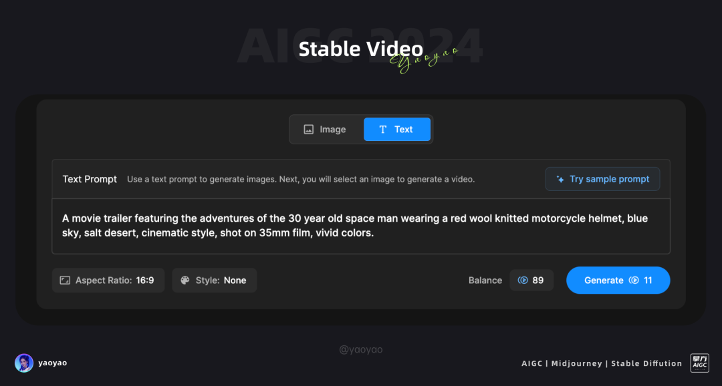Click the Stable Video title
This screenshot has height=386, width=722.
pos(361,49)
